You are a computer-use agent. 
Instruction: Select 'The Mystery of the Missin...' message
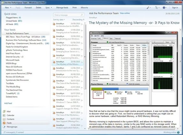[67, 63]
